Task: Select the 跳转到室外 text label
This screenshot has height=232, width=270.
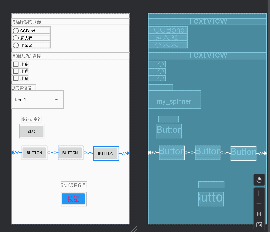Action: 31,119
